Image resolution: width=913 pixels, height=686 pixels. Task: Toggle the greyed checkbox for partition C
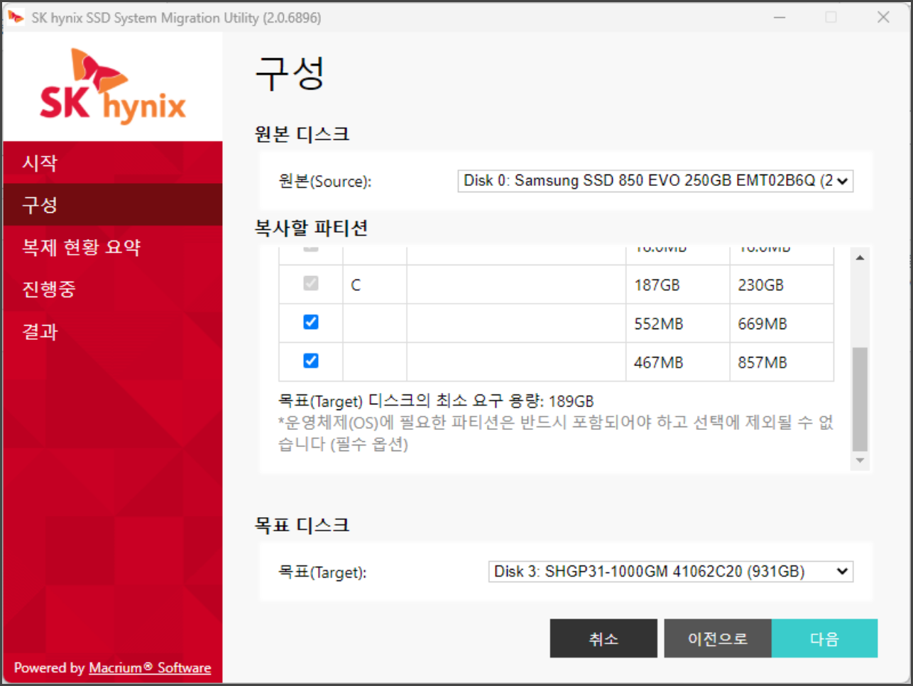tap(311, 284)
